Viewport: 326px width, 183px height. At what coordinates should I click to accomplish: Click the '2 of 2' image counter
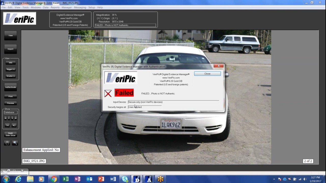click(x=308, y=161)
